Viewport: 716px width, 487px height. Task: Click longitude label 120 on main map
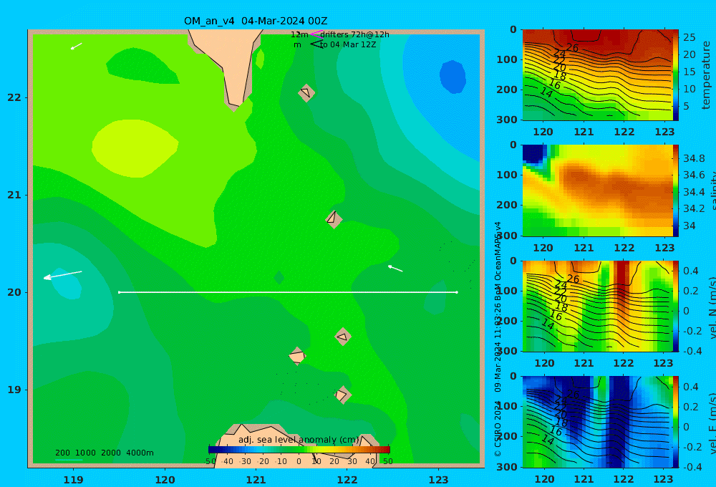tap(165, 480)
